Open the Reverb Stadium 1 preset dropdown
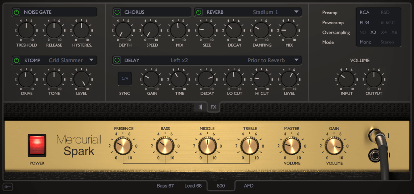Screen dimensions: 414x194 [296, 12]
